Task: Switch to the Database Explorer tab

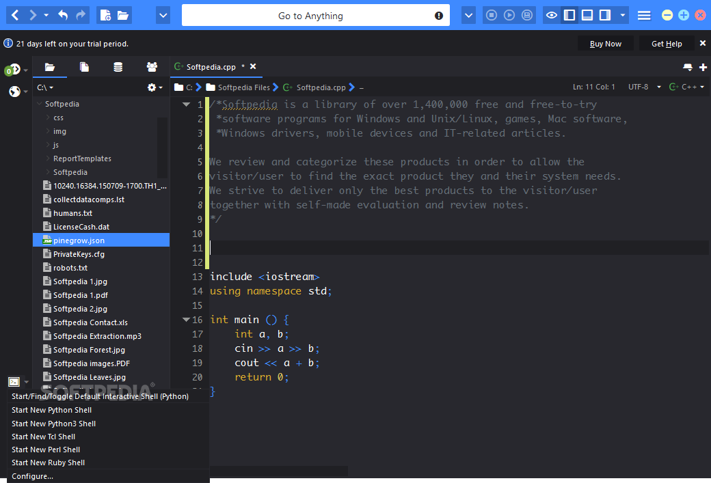Action: tap(118, 67)
